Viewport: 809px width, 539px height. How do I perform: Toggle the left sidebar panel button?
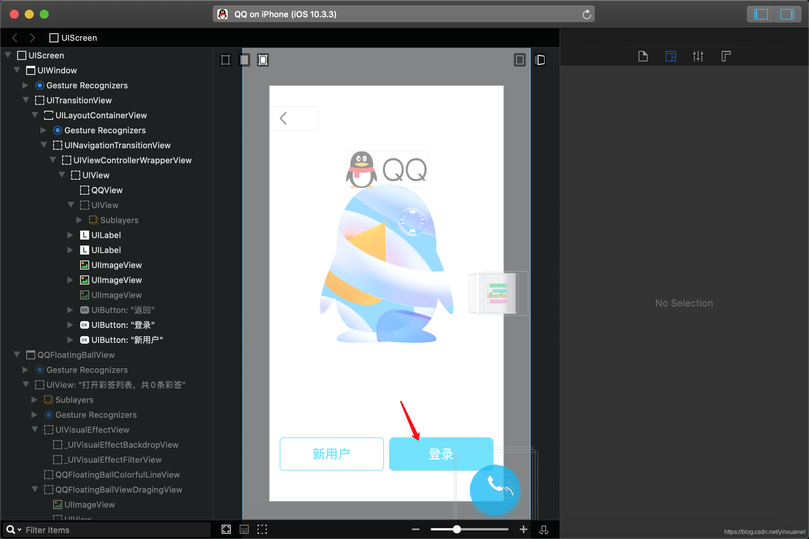(x=761, y=14)
